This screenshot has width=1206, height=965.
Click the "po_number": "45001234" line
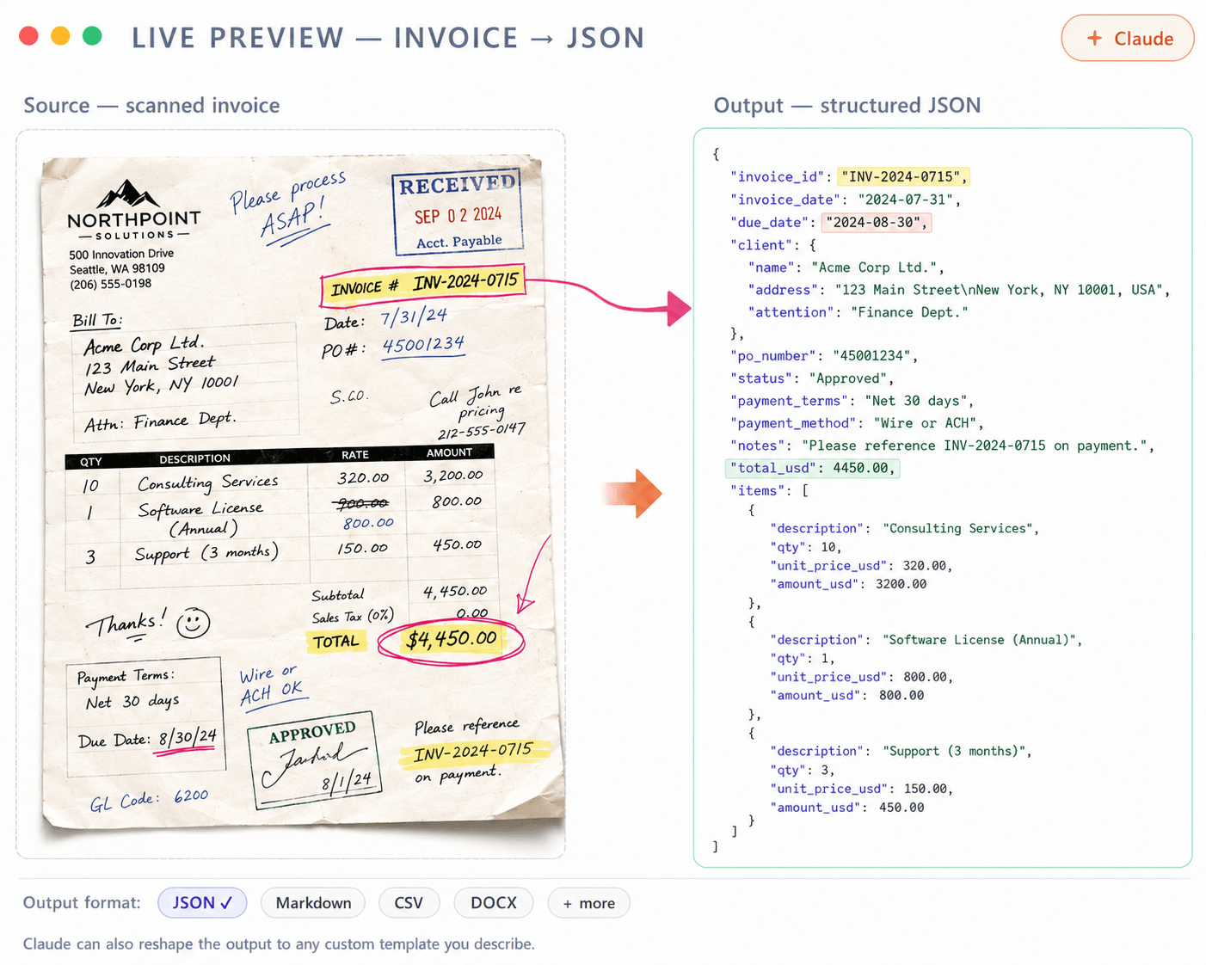pos(824,356)
